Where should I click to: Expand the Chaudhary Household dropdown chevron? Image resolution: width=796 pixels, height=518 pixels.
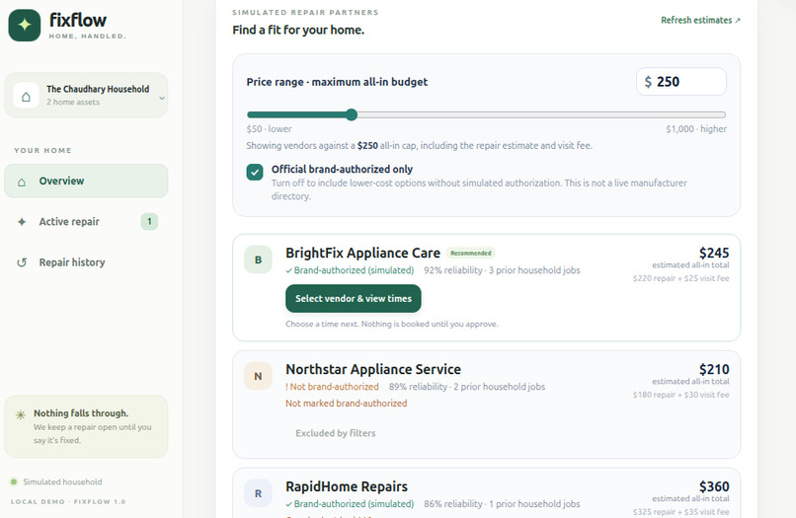coord(161,99)
